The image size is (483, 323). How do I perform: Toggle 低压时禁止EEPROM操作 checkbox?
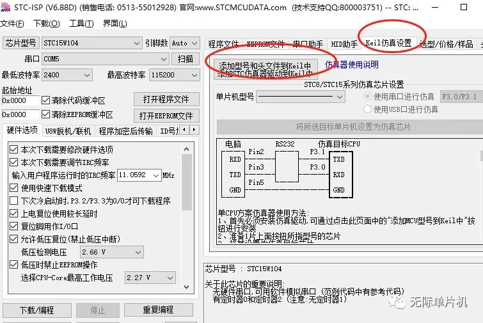point(13,265)
